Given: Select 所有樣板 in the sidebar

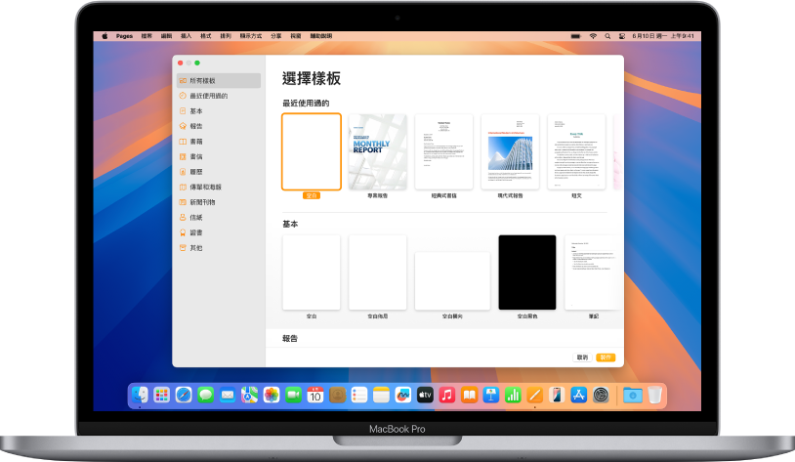Looking at the screenshot, I should 219,81.
